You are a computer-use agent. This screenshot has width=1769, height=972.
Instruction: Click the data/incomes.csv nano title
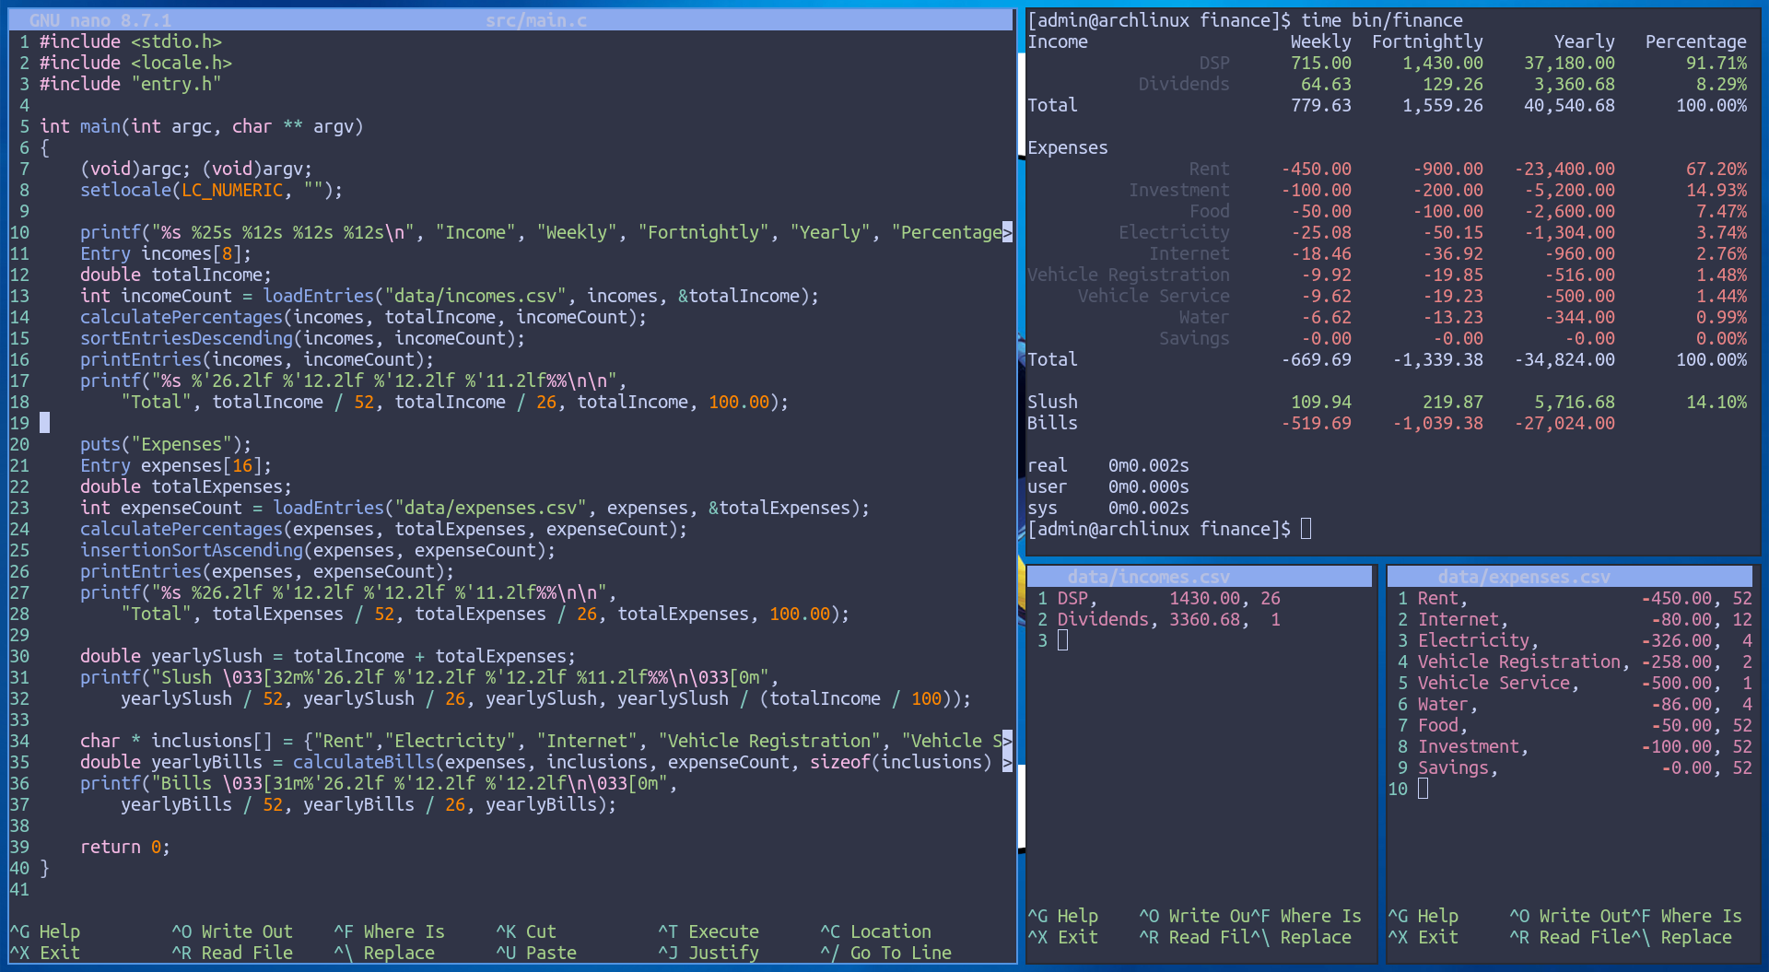pyautogui.click(x=1148, y=577)
